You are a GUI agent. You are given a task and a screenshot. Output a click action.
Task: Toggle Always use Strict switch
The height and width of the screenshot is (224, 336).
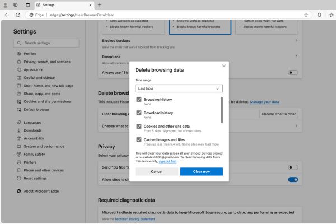click(293, 72)
